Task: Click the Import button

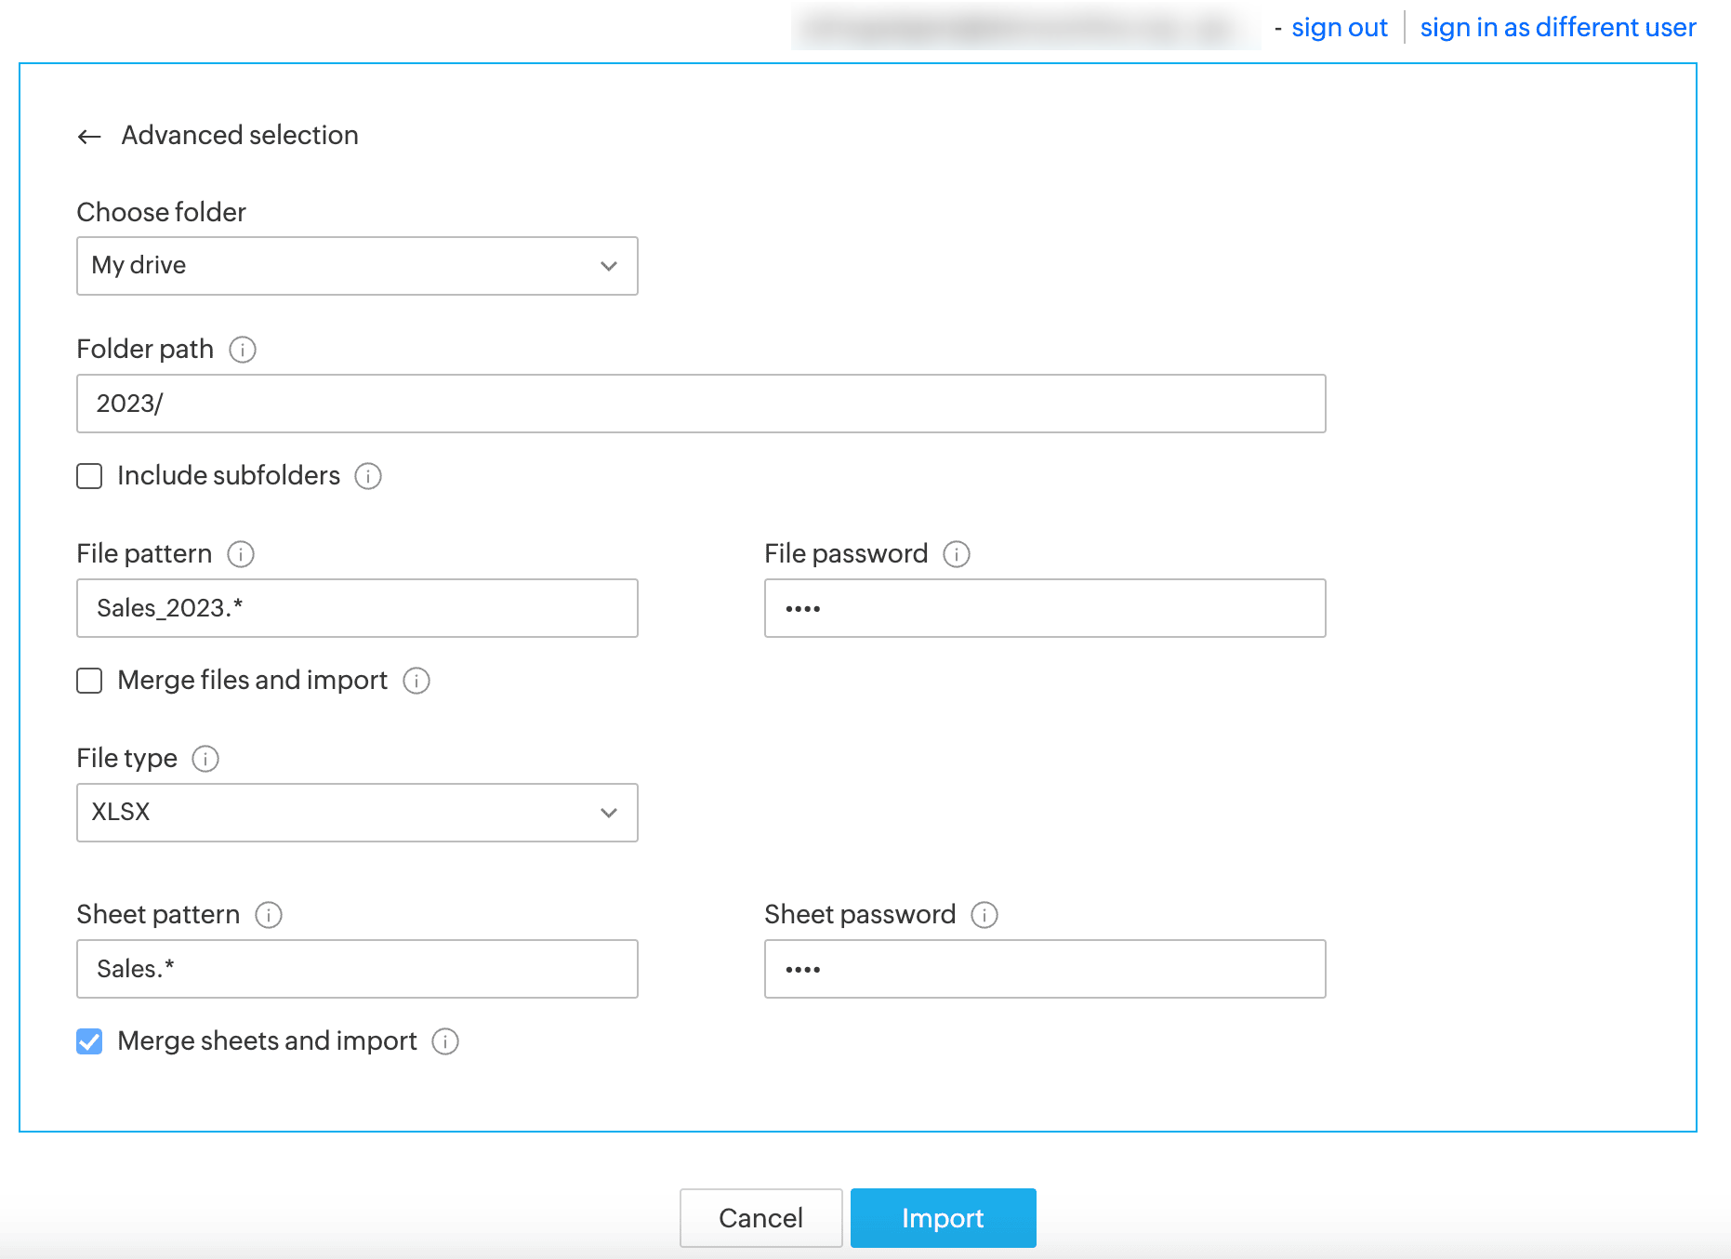Action: tap(943, 1218)
